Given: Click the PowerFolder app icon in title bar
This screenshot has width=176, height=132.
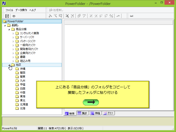Looking at the screenshot, I should pyautogui.click(x=4, y=3).
